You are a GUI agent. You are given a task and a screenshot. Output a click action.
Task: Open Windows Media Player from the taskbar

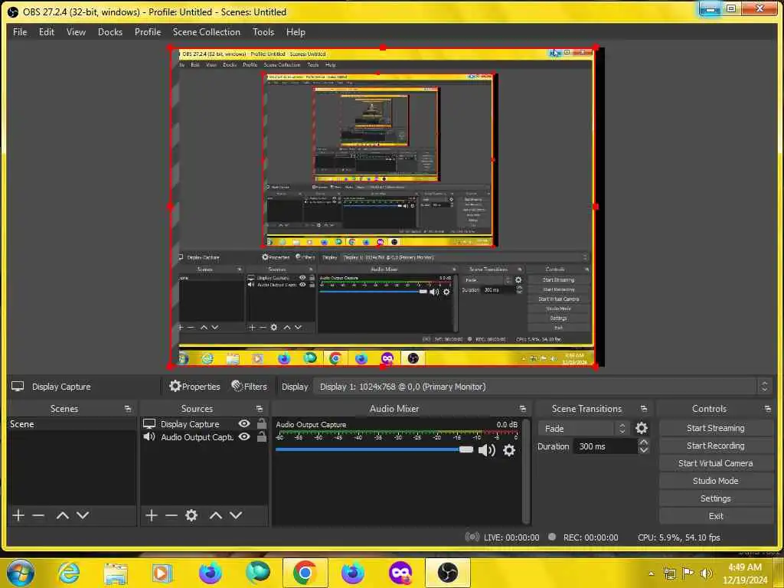point(162,573)
